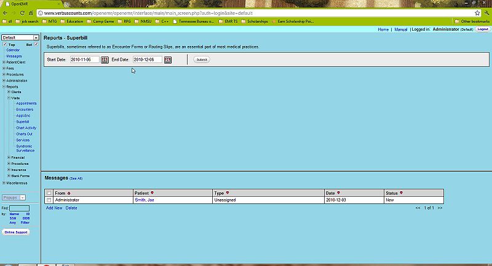Expand the Administration tree node
This screenshot has height=266, width=492.
tap(4, 80)
